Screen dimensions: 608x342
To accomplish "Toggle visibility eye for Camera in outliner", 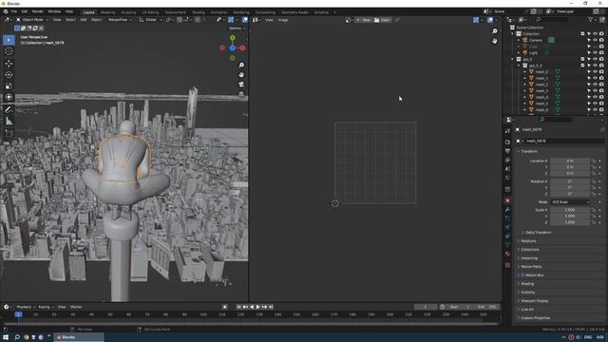I will (596, 40).
